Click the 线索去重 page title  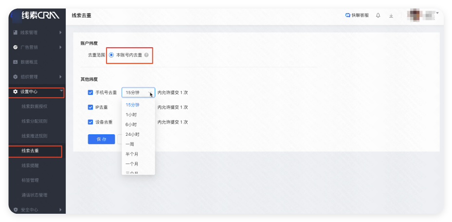tap(82, 16)
